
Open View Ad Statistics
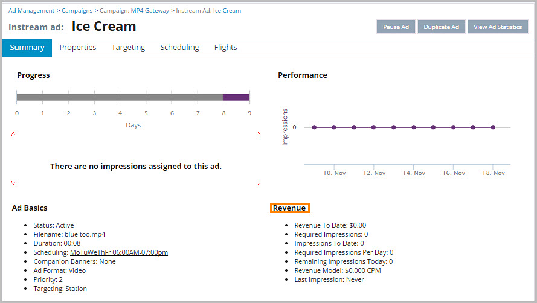(x=497, y=27)
